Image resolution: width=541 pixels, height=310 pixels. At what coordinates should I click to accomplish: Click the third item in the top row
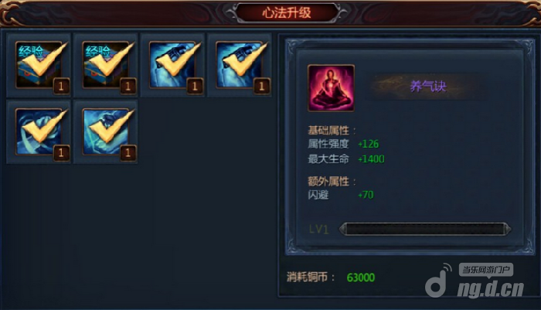point(172,65)
